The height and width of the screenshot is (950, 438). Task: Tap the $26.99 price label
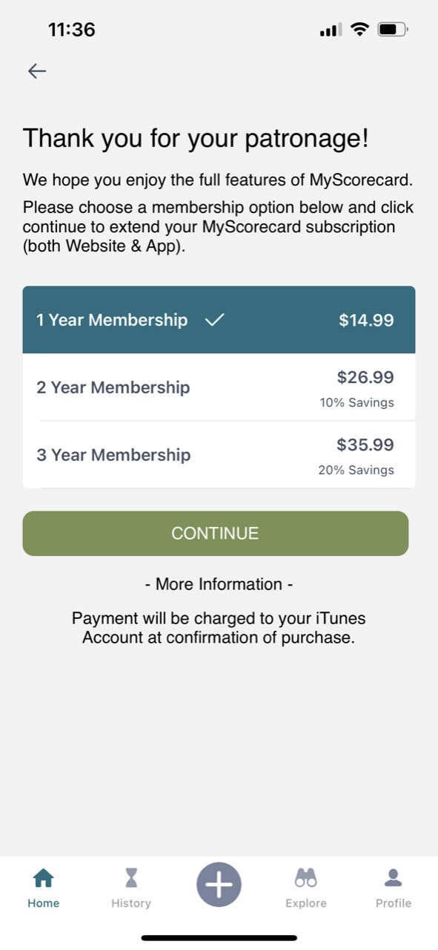click(365, 377)
